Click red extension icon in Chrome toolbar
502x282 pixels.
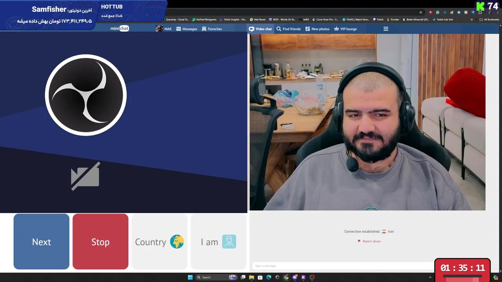point(431,13)
